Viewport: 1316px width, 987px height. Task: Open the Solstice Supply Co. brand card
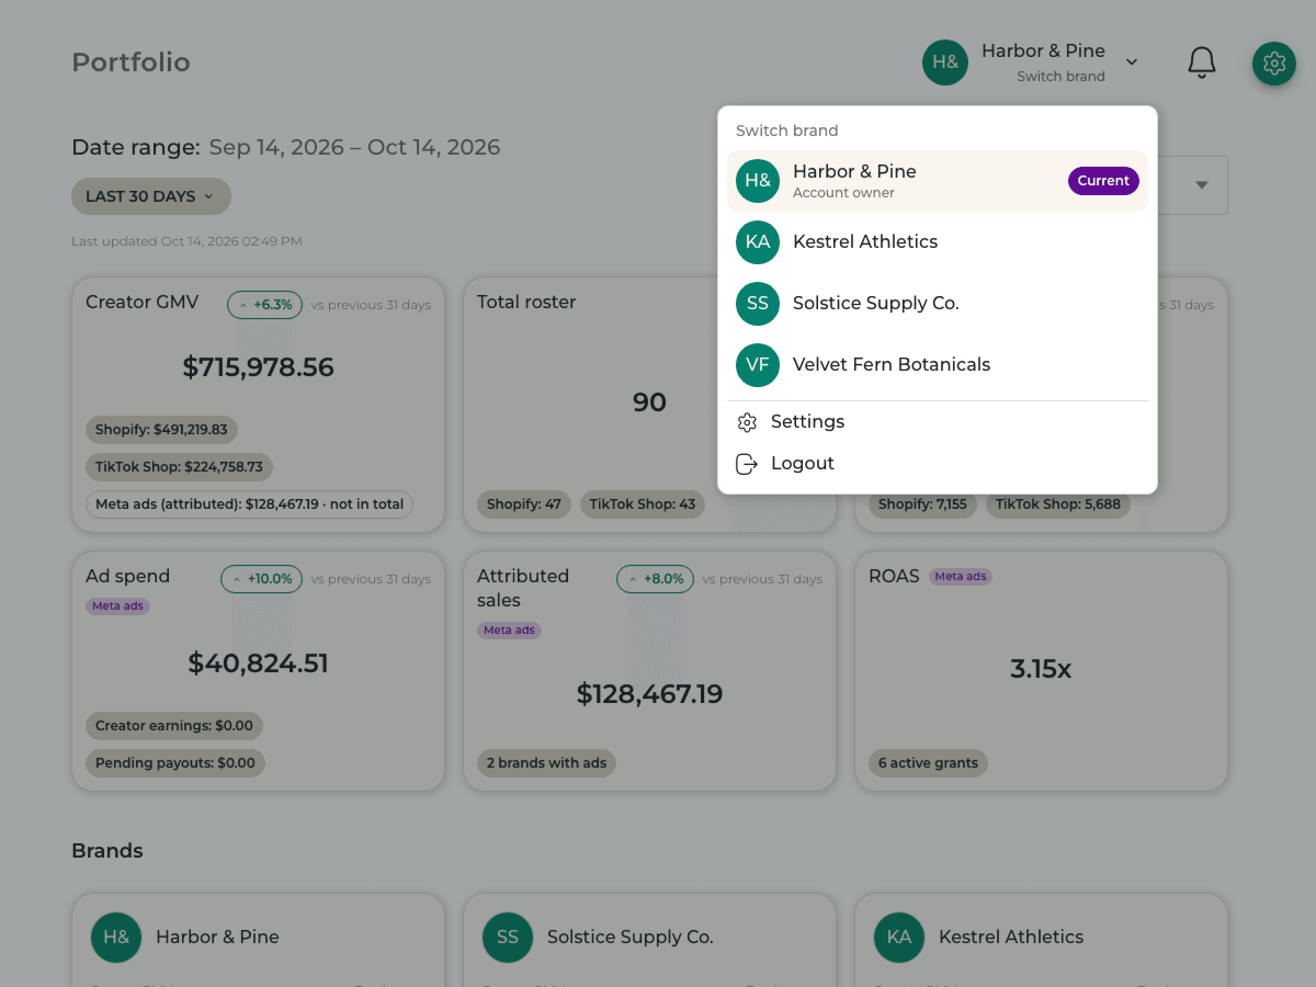click(650, 940)
